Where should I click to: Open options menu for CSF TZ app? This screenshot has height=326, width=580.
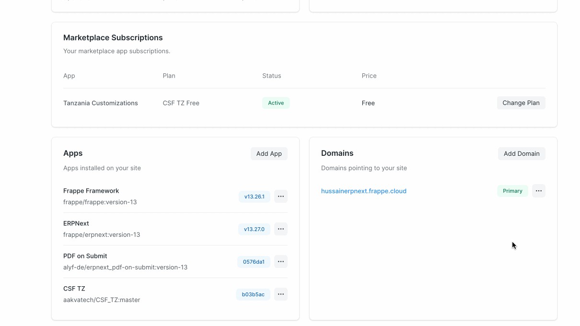(x=281, y=294)
